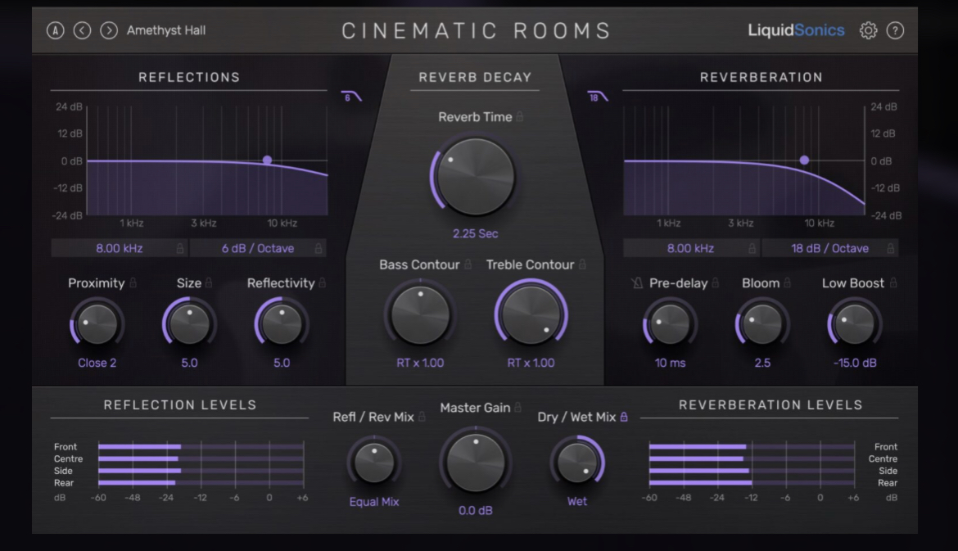Screen dimensions: 958x551
Task: Toggle the Reverberation 18 dB filter icon
Action: (598, 97)
